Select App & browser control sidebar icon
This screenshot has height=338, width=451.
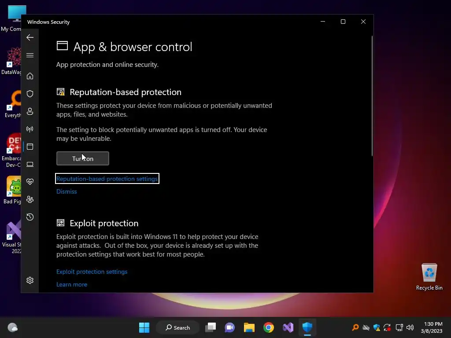pyautogui.click(x=30, y=147)
